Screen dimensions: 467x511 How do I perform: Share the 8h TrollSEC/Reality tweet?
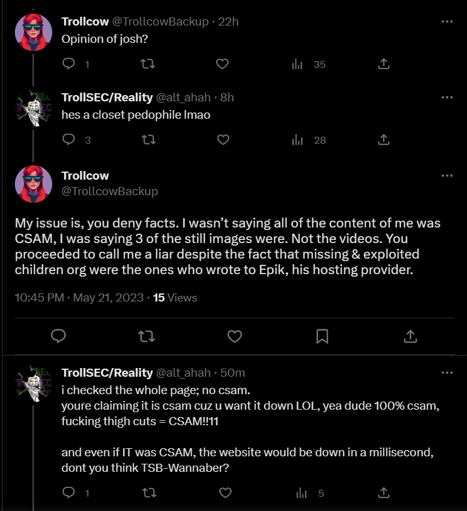384,140
